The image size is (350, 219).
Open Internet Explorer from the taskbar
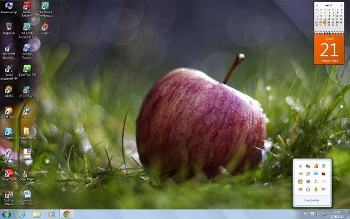pos(22,214)
